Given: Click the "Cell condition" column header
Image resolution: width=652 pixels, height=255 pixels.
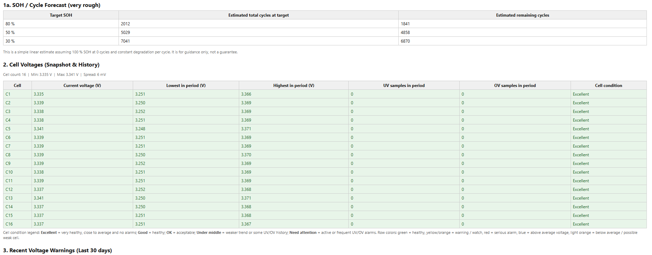Looking at the screenshot, I should tap(608, 86).
